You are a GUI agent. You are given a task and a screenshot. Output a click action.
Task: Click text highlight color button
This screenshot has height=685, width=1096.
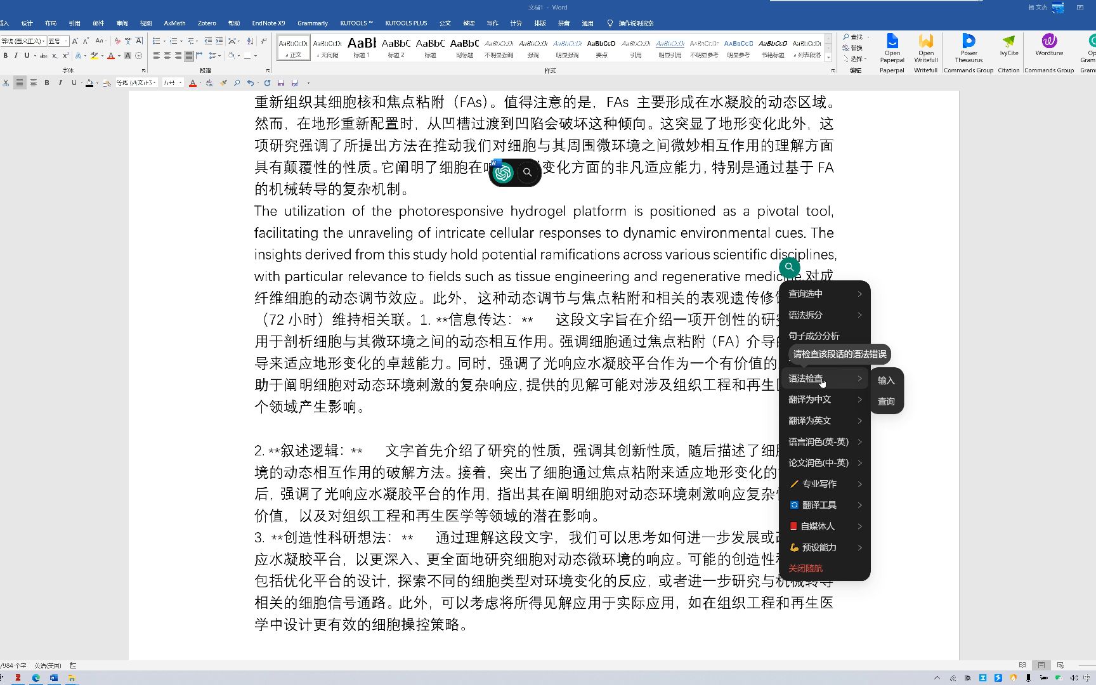[x=94, y=56]
